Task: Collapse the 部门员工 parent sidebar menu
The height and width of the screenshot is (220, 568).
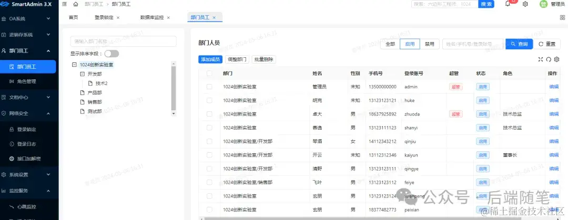Action: click(x=28, y=50)
